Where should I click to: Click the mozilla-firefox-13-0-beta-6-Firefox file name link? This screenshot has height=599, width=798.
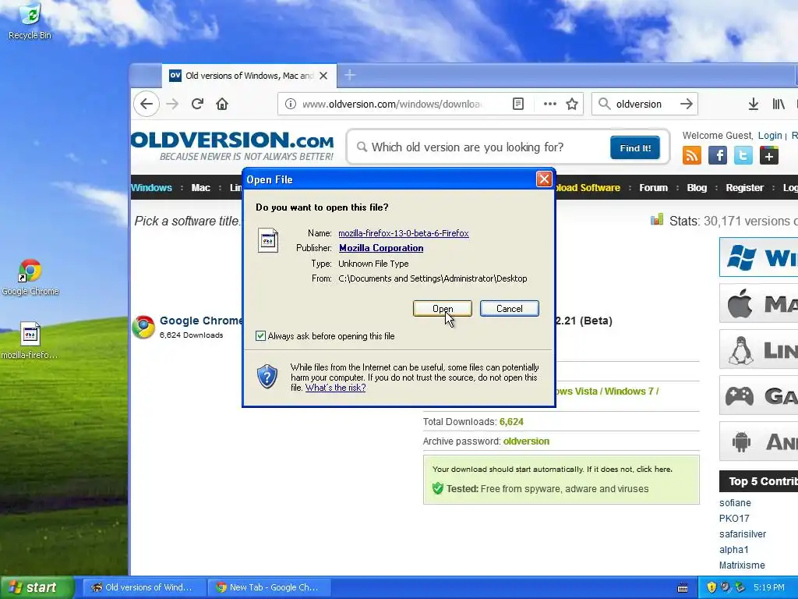click(x=404, y=233)
